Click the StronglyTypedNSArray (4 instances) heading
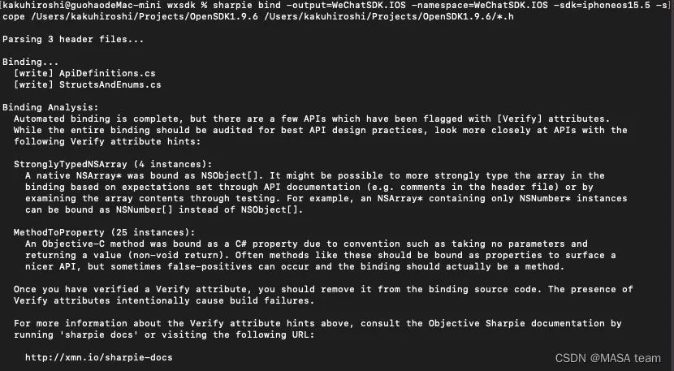674x371 pixels. click(x=113, y=164)
